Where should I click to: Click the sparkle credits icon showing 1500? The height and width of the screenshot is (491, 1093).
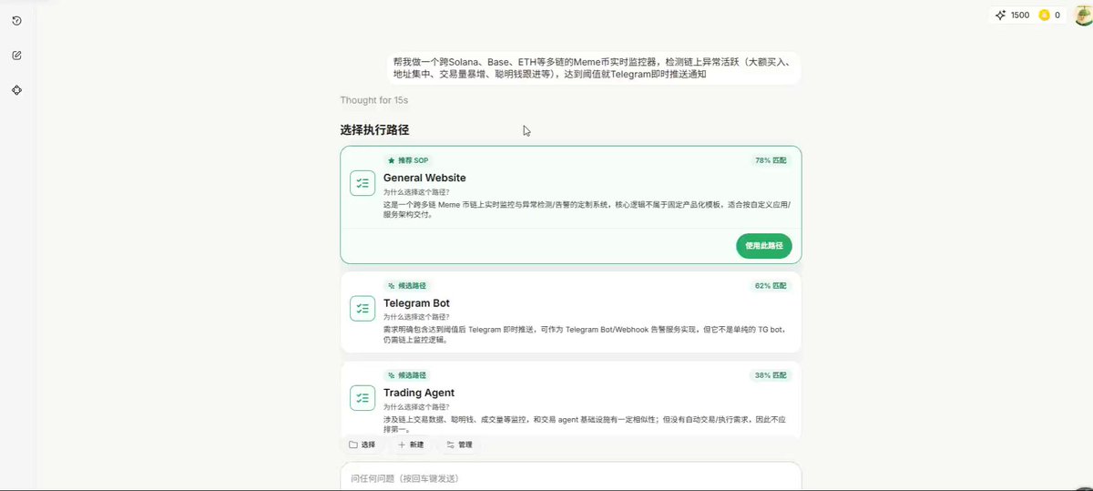(1001, 15)
